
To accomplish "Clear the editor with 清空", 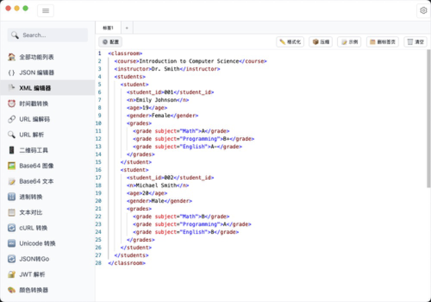I will coord(415,41).
